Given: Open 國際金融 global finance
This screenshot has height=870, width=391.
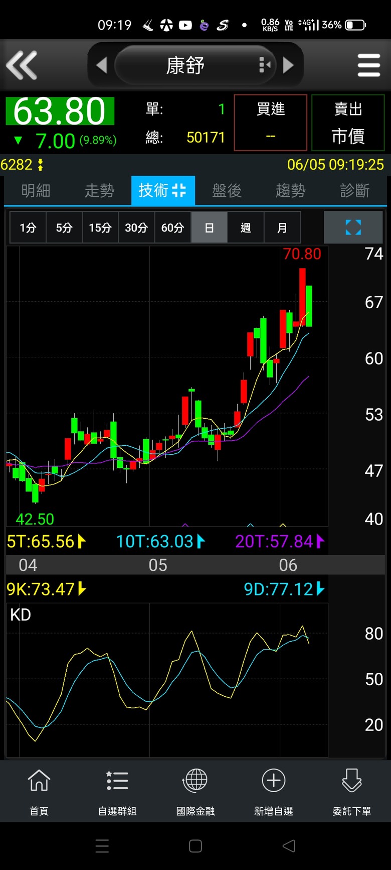Looking at the screenshot, I should [x=195, y=792].
